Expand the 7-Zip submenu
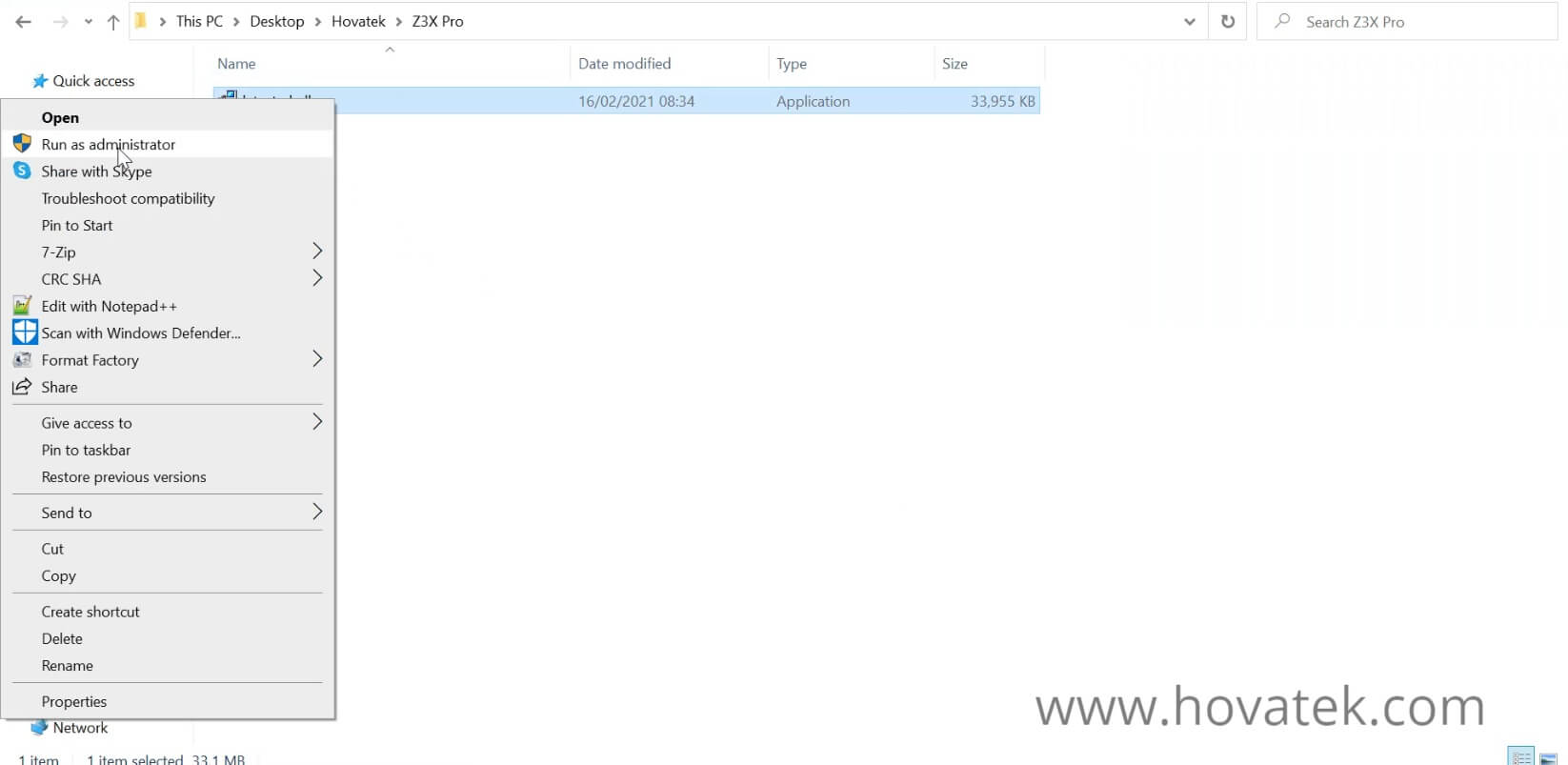 317,252
